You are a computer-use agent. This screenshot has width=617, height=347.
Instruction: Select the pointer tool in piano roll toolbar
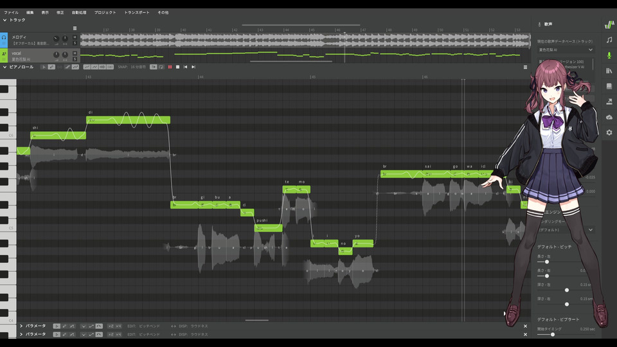pyautogui.click(x=44, y=67)
